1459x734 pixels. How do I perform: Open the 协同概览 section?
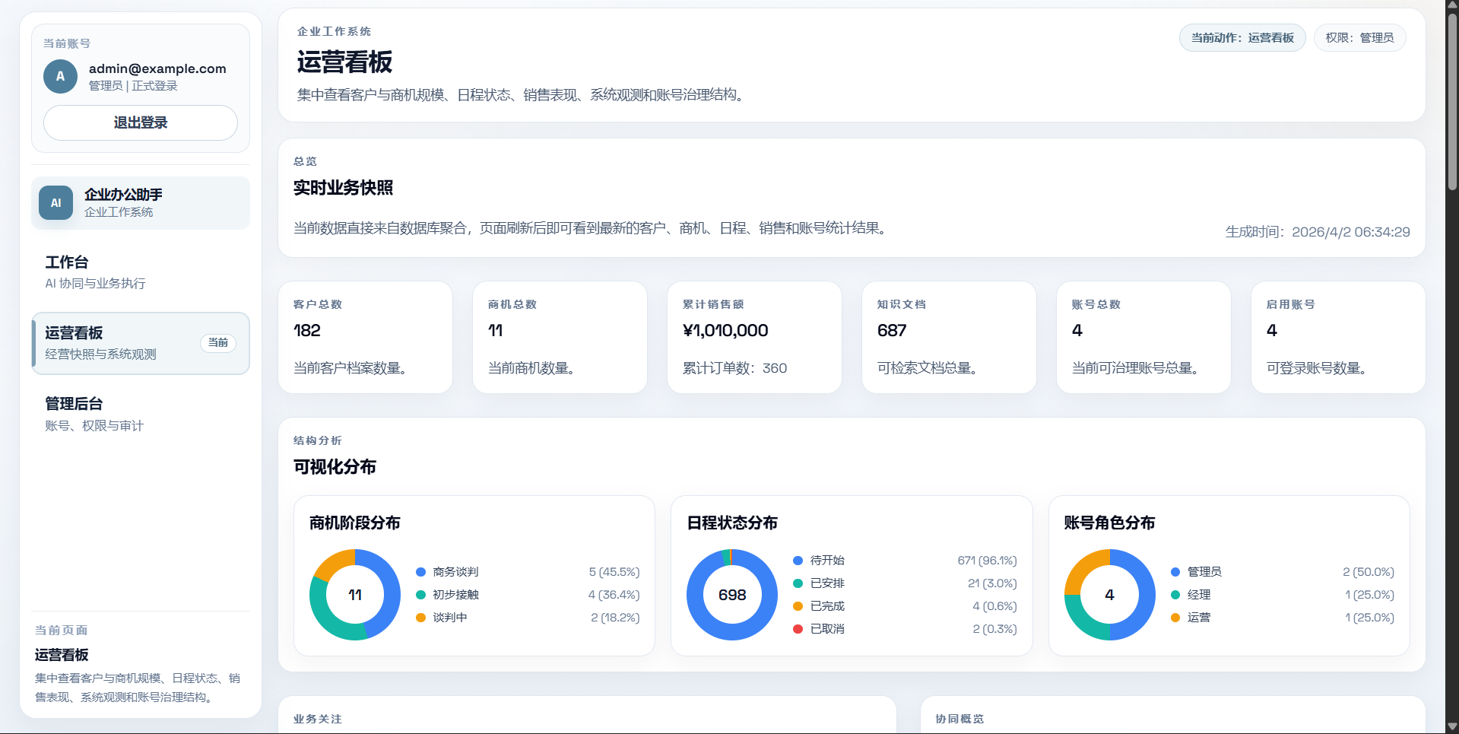point(959,719)
